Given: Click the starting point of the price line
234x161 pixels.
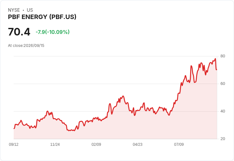Looking at the screenshot, I should coord(14,128).
